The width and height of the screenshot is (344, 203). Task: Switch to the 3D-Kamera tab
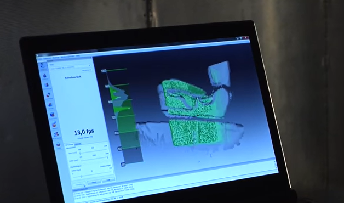click(70, 144)
